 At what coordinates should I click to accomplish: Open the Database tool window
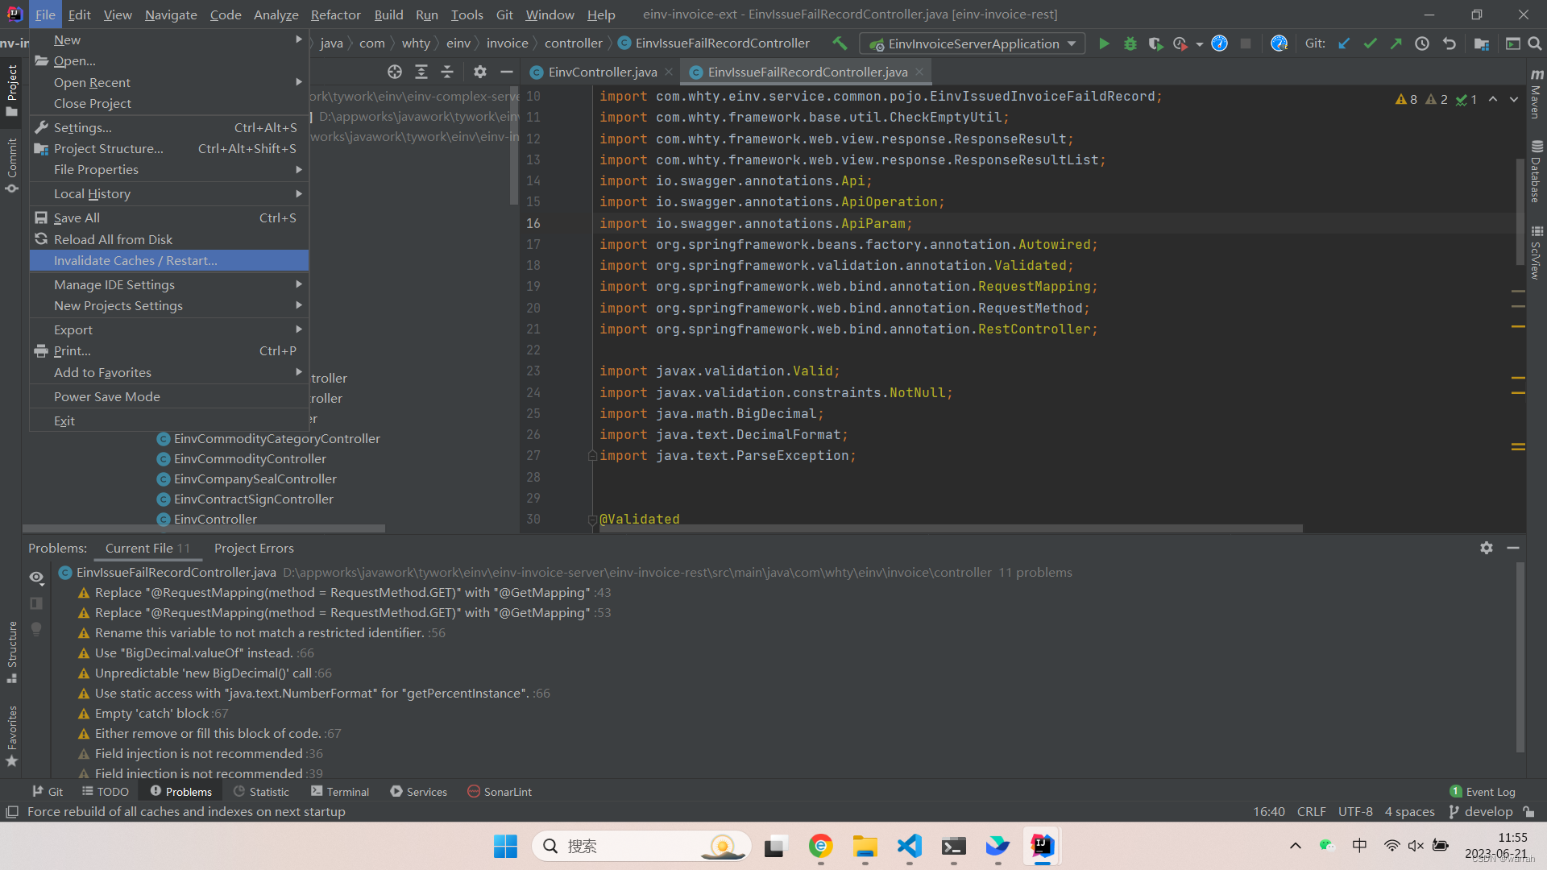1536,172
